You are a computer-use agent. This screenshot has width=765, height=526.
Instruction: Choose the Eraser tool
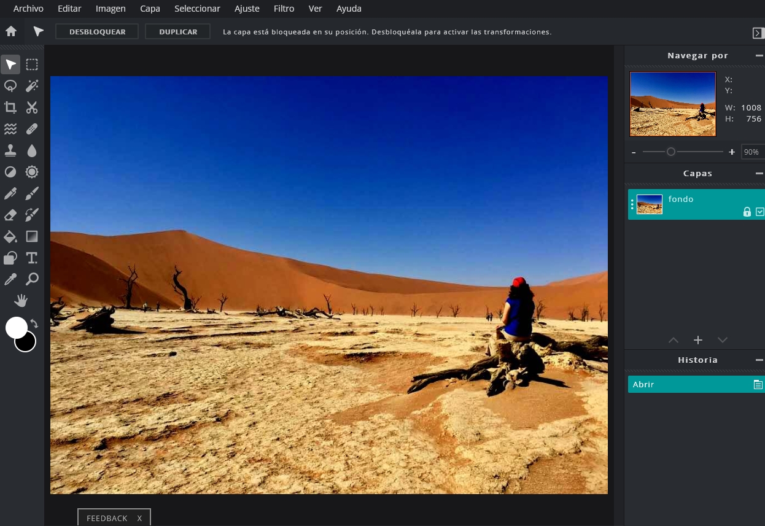click(10, 215)
